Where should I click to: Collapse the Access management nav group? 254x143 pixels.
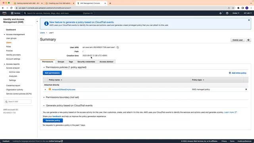[4, 35]
